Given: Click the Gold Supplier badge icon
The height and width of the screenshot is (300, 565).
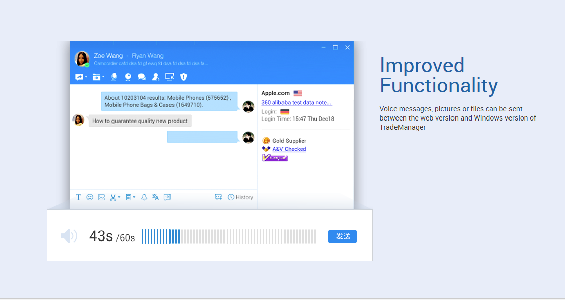Looking at the screenshot, I should coord(266,141).
